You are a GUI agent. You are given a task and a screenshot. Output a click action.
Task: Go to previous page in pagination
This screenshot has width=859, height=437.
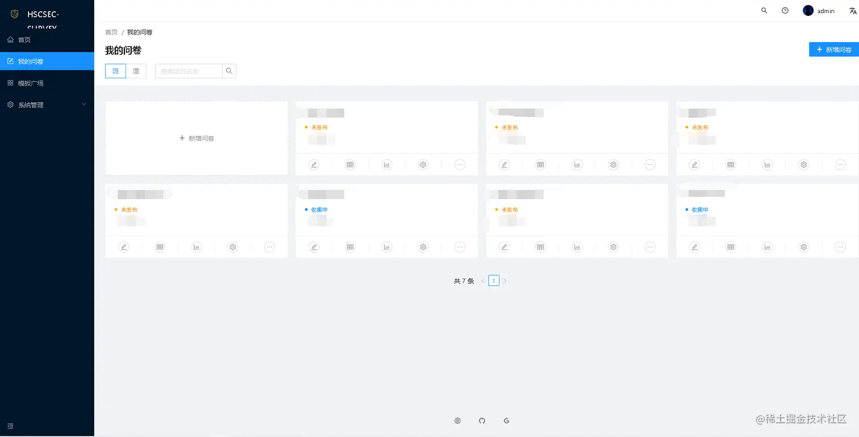[x=483, y=281]
